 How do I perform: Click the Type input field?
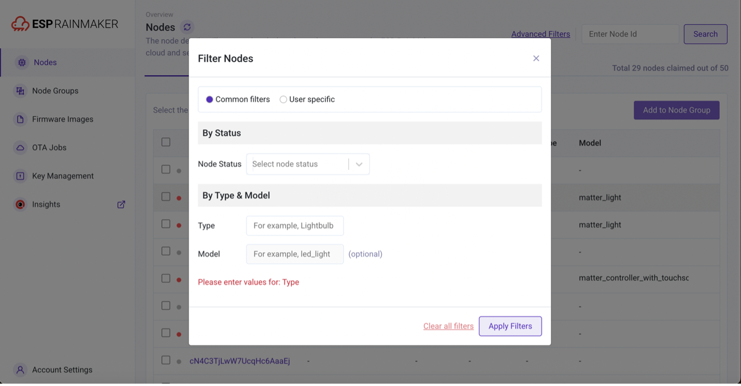coord(295,226)
